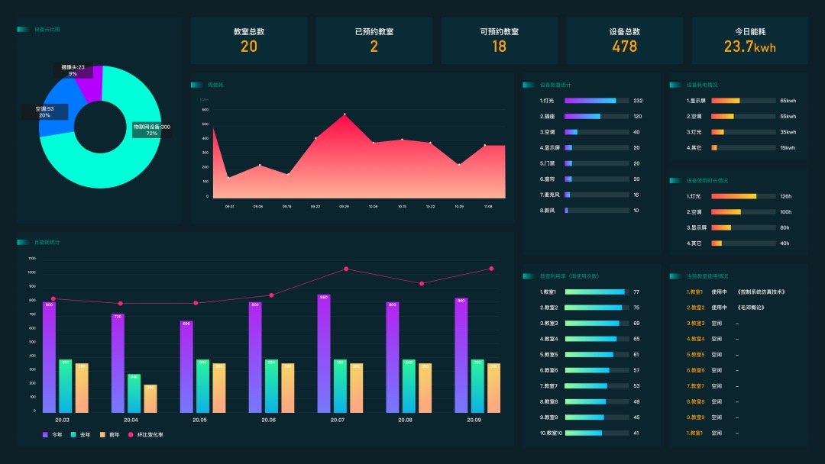Toggle the green 去年 legend marker
825x464 pixels.
pyautogui.click(x=73, y=435)
